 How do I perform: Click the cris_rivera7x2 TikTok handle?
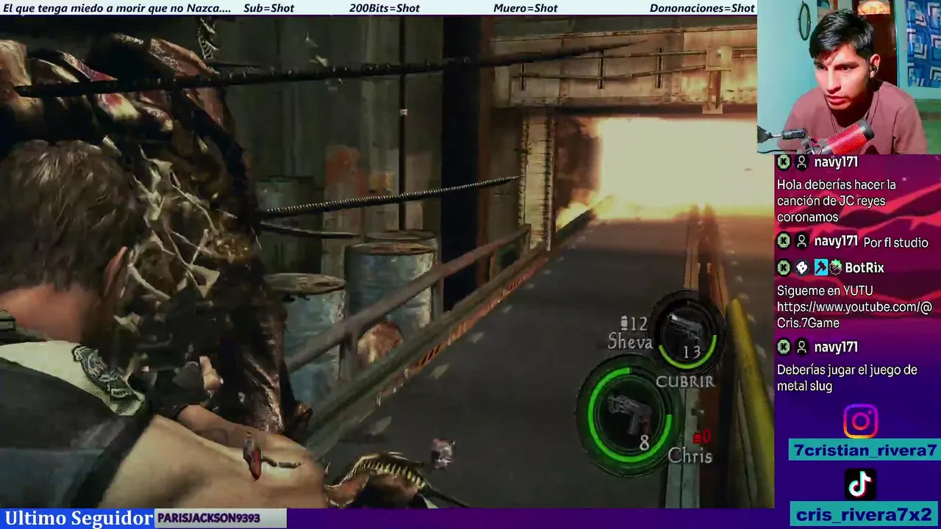coord(864,514)
